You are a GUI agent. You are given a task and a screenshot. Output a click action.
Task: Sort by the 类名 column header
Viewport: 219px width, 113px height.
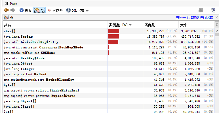(x=55, y=25)
